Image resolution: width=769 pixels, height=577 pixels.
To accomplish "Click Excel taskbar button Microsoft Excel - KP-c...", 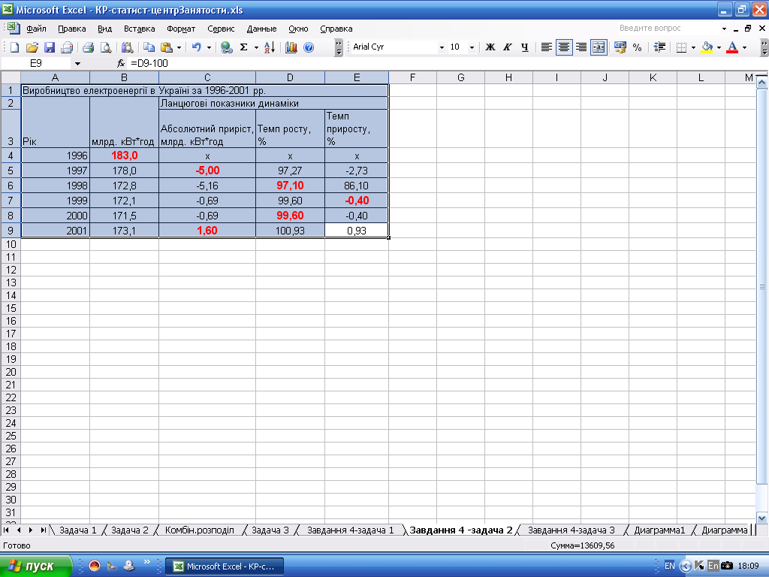I will point(224,566).
